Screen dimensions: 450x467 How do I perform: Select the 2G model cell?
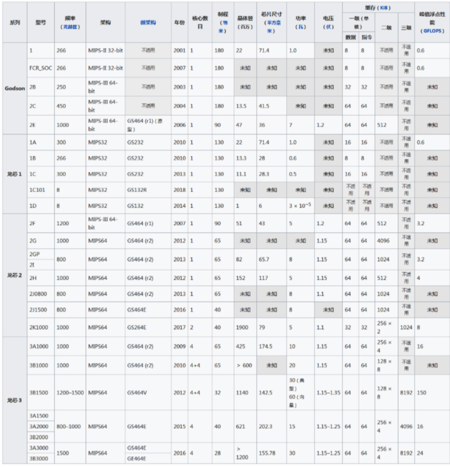coord(41,241)
